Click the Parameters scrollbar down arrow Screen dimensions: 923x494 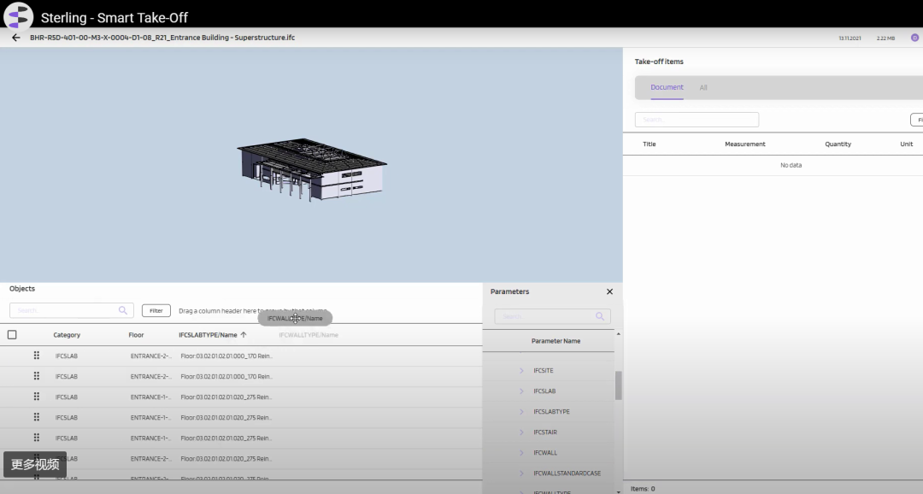[x=618, y=491]
